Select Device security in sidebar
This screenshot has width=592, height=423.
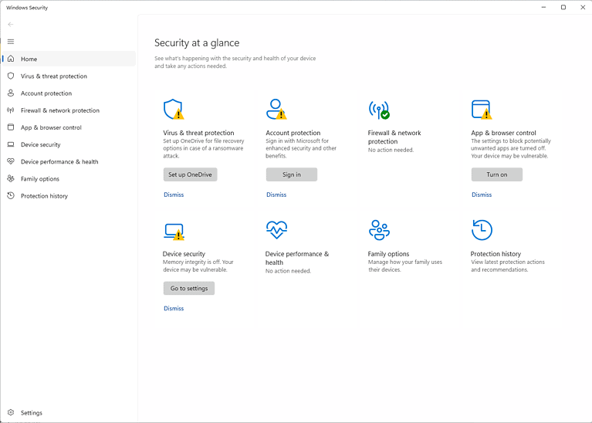tap(69, 144)
